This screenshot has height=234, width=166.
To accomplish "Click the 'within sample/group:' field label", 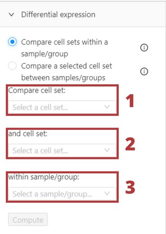I will pyautogui.click(x=44, y=177).
